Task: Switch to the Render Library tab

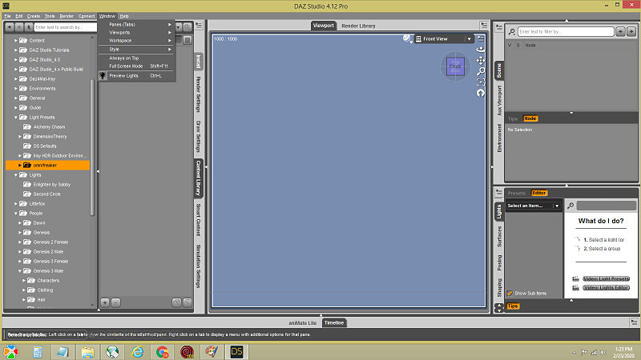Action: (358, 26)
